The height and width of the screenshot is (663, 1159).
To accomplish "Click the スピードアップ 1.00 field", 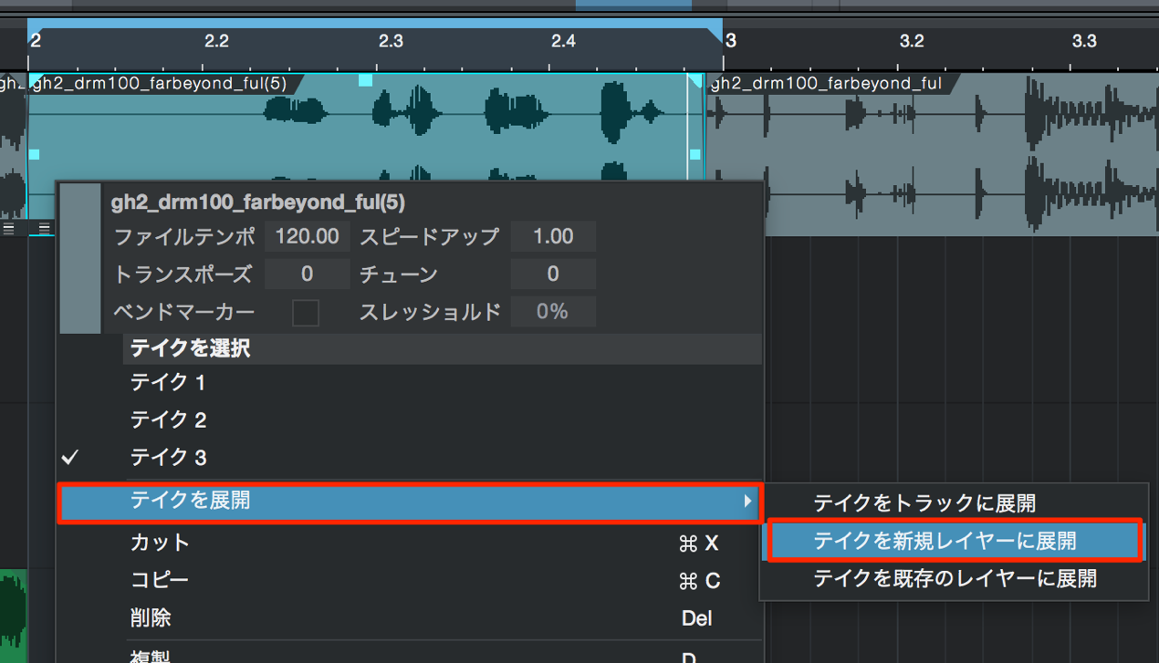I will [553, 236].
